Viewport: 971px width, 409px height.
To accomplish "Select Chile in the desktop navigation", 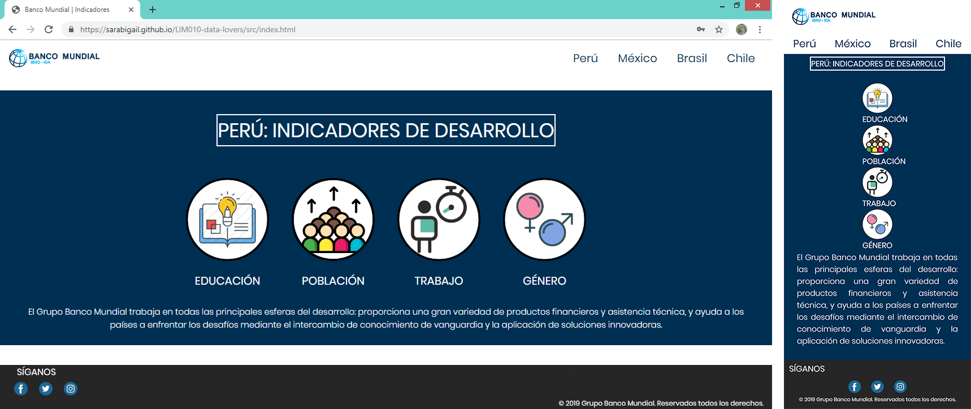I will tap(741, 58).
